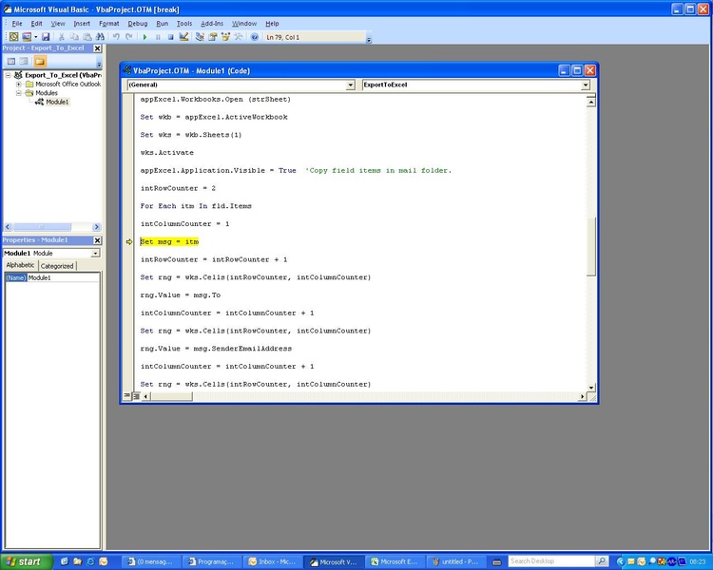
Task: Open the Find binoculars icon
Action: point(100,37)
